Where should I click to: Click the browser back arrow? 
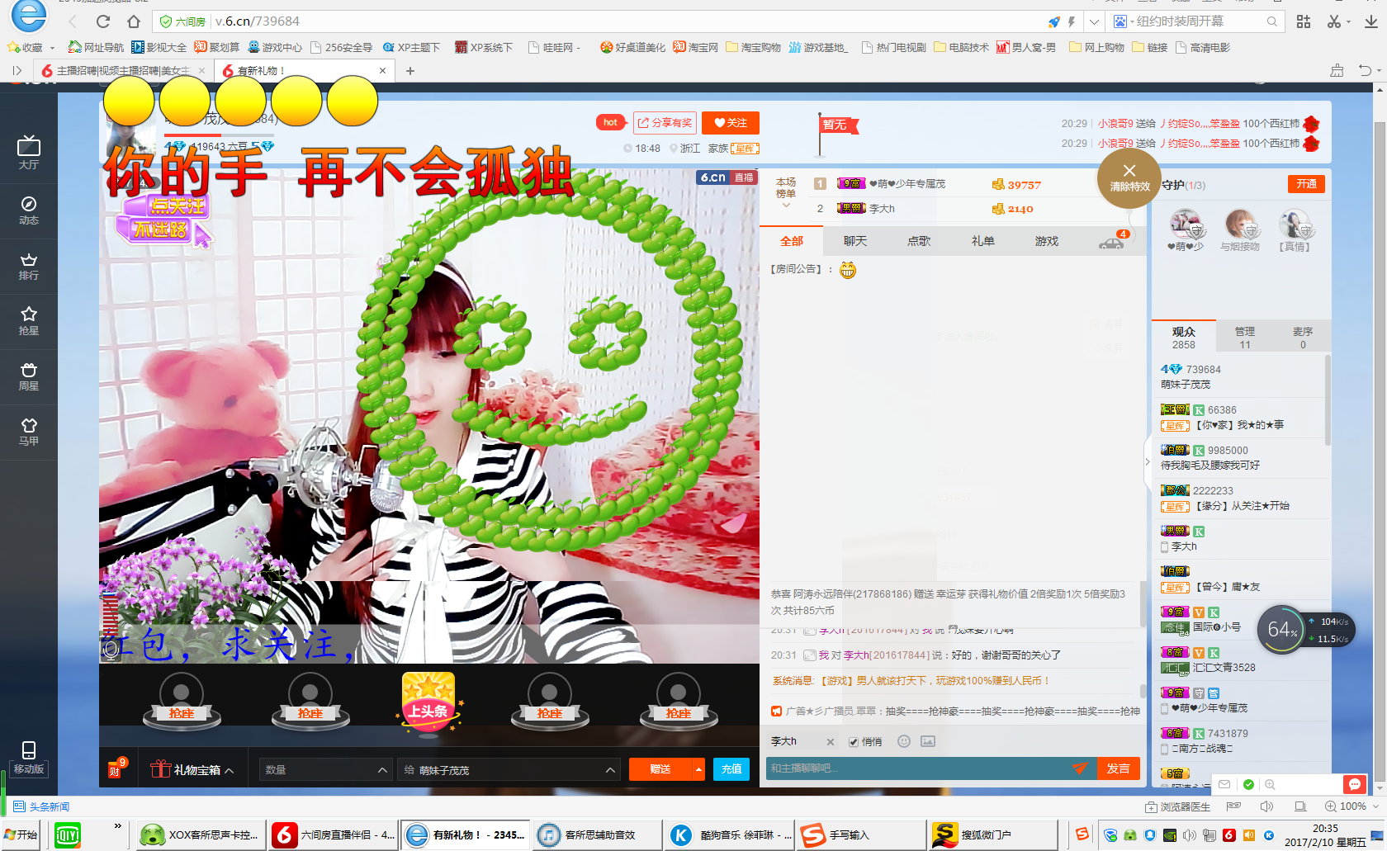73,21
